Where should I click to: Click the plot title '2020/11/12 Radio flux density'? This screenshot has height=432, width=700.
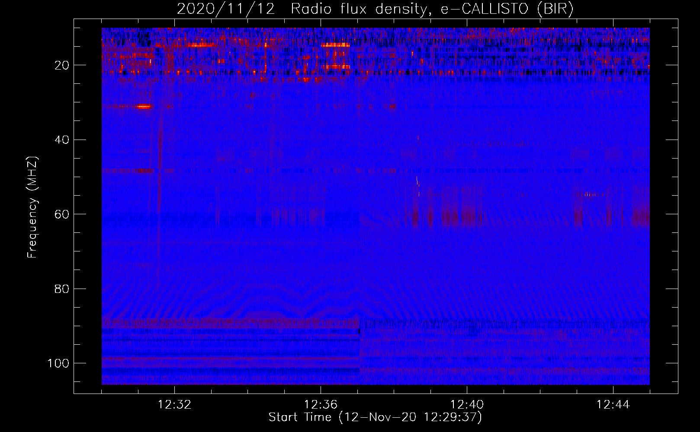376,9
